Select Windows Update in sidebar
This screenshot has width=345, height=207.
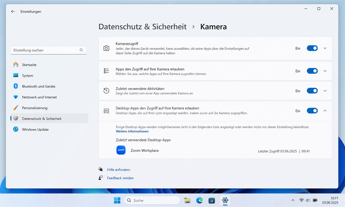(49, 129)
